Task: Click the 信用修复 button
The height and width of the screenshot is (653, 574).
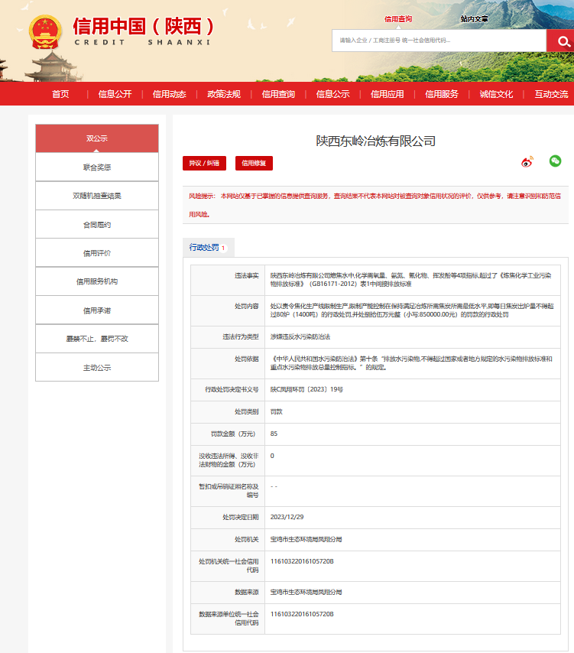Action: [254, 163]
